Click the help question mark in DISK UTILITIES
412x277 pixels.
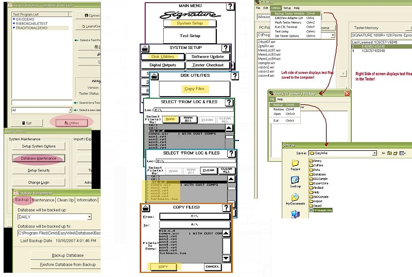235,76
